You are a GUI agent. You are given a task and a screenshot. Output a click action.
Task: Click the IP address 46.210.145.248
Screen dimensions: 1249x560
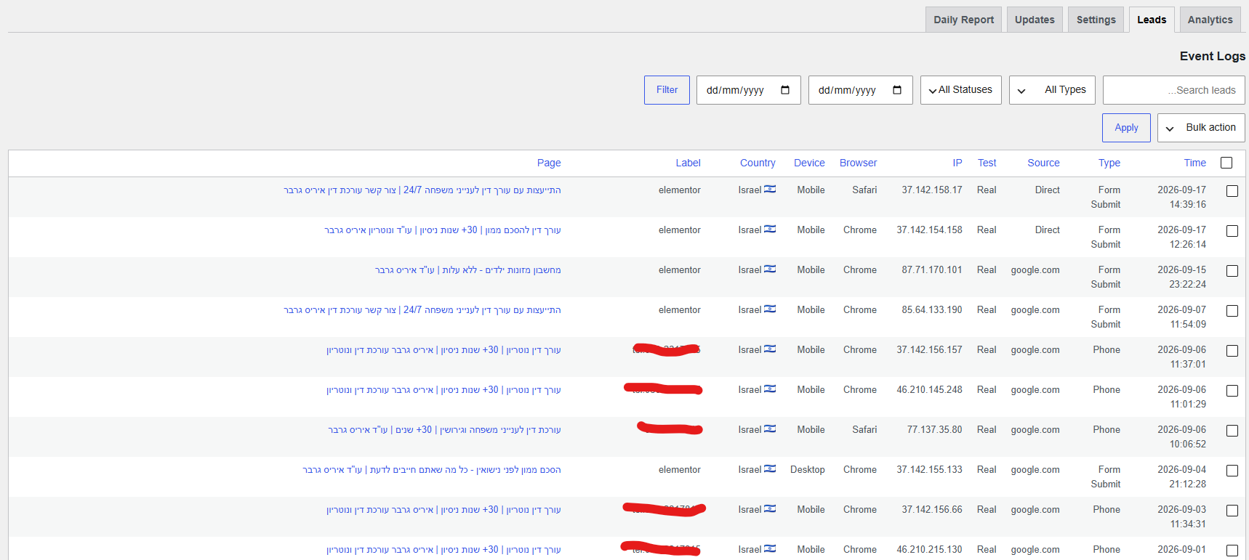[x=929, y=389]
